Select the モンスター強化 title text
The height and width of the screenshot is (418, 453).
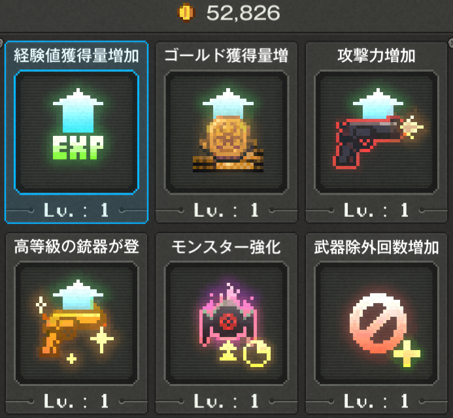(x=226, y=248)
